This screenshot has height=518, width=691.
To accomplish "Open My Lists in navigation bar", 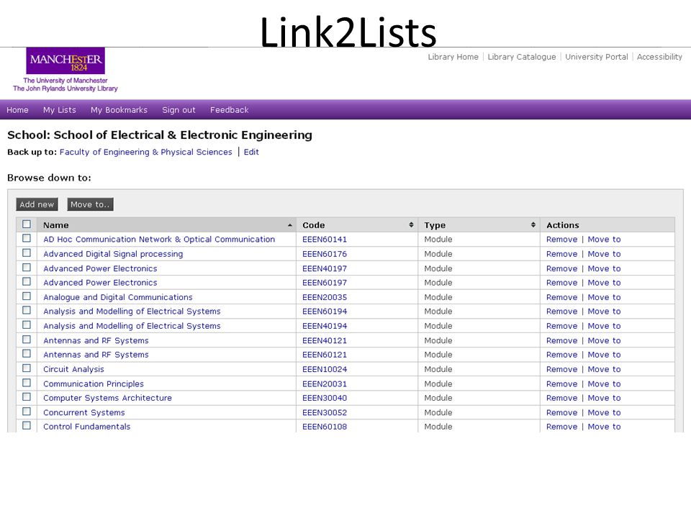I will tap(60, 109).
